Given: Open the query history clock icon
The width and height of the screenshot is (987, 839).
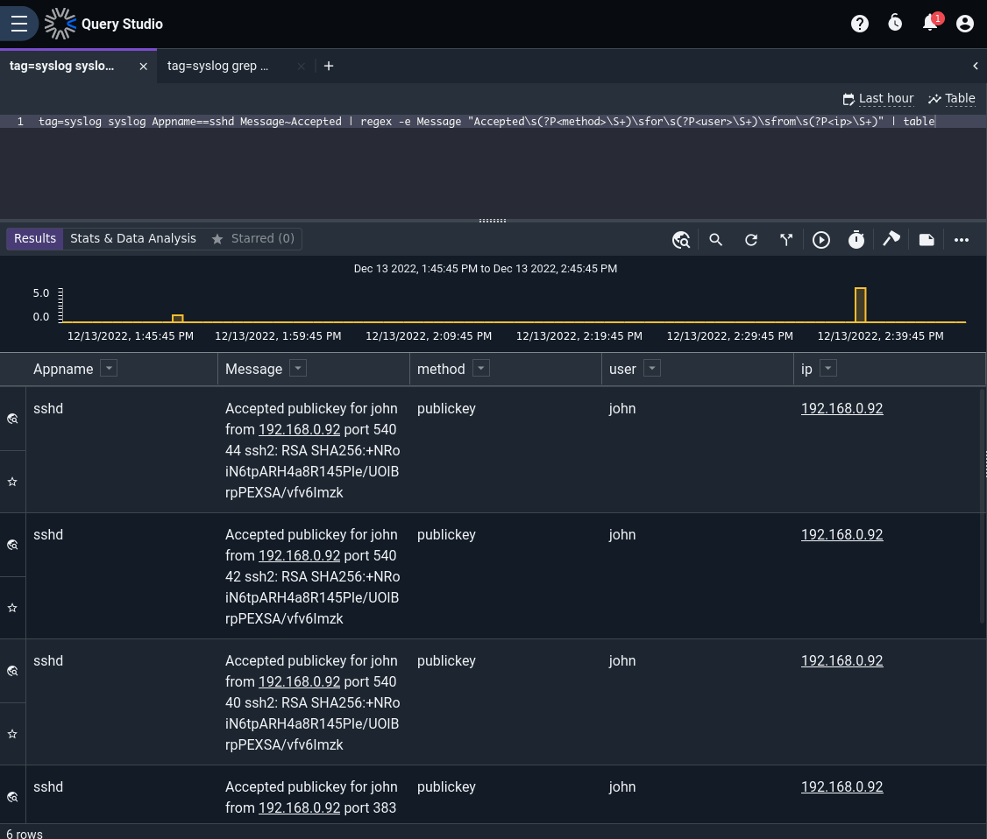Looking at the screenshot, I should (894, 24).
